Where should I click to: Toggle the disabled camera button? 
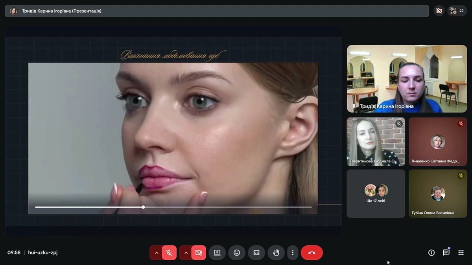tap(199, 253)
